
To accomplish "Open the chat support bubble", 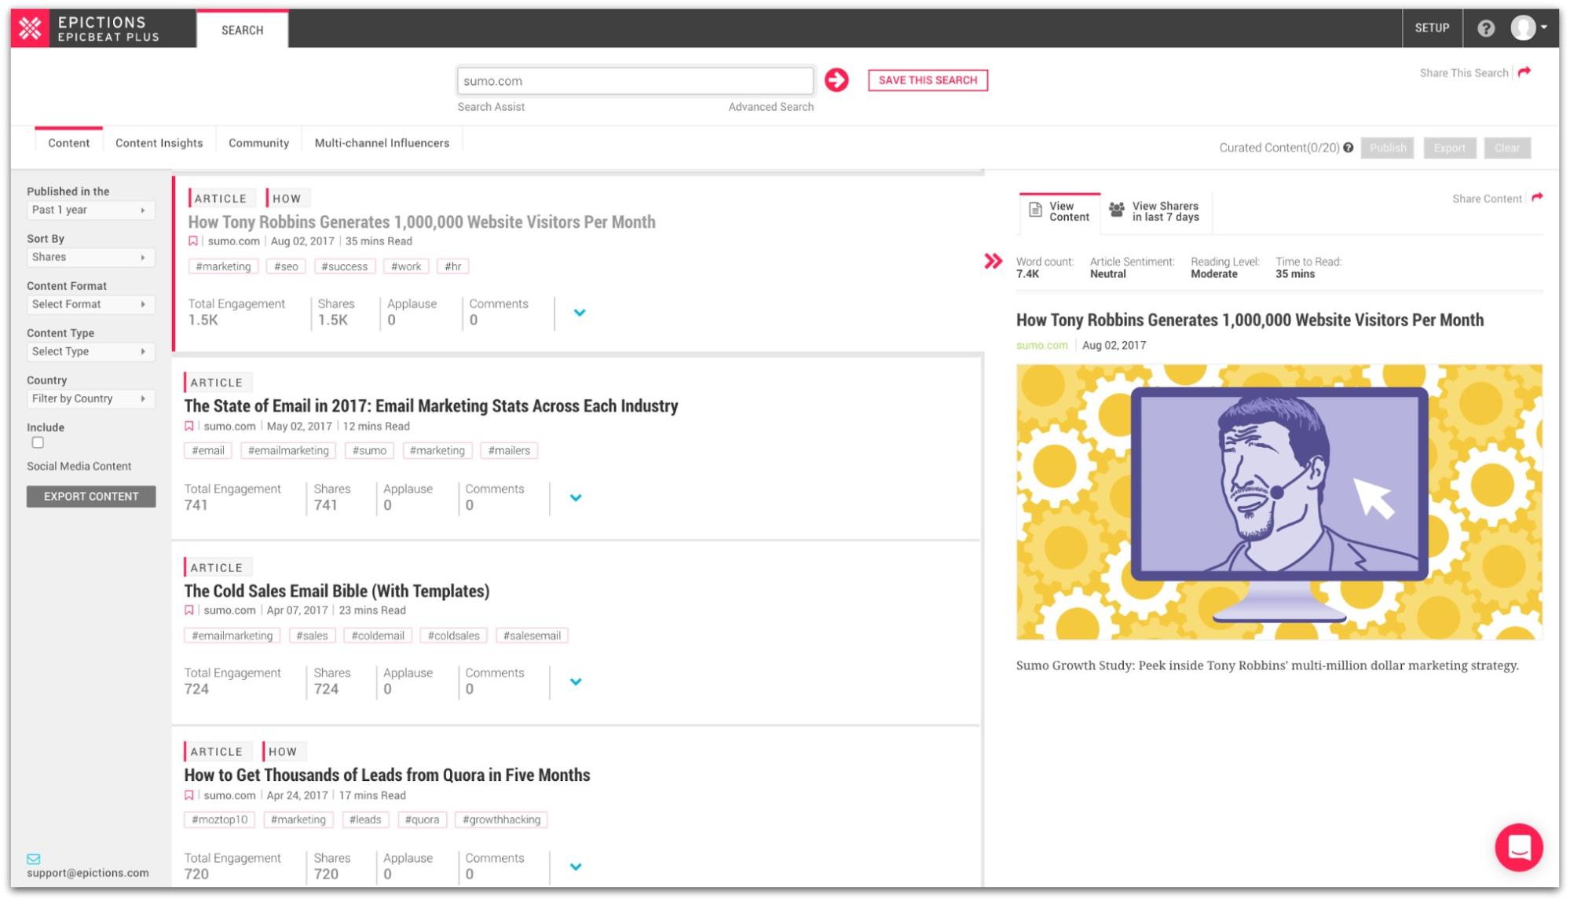I will click(1519, 847).
